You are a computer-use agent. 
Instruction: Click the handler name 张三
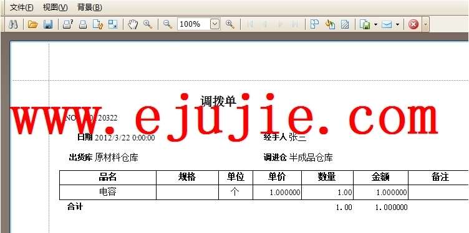pos(297,138)
